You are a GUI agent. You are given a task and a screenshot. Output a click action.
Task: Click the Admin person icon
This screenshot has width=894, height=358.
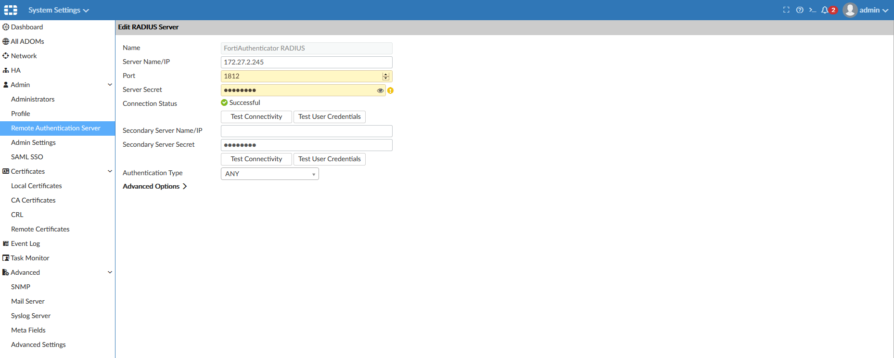[x=6, y=85]
